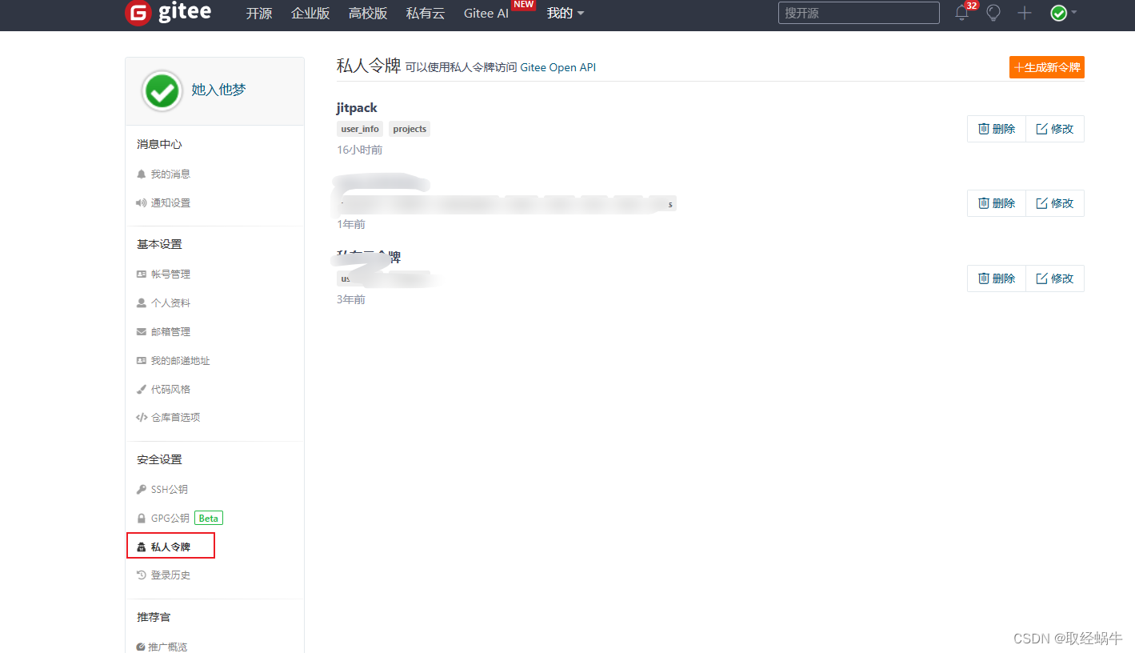
Task: Open the notifications bell icon
Action: 961,13
